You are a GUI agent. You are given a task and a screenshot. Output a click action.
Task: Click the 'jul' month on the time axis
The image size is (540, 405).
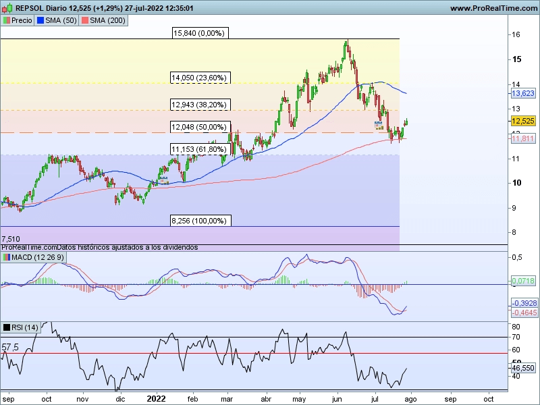[375, 400]
